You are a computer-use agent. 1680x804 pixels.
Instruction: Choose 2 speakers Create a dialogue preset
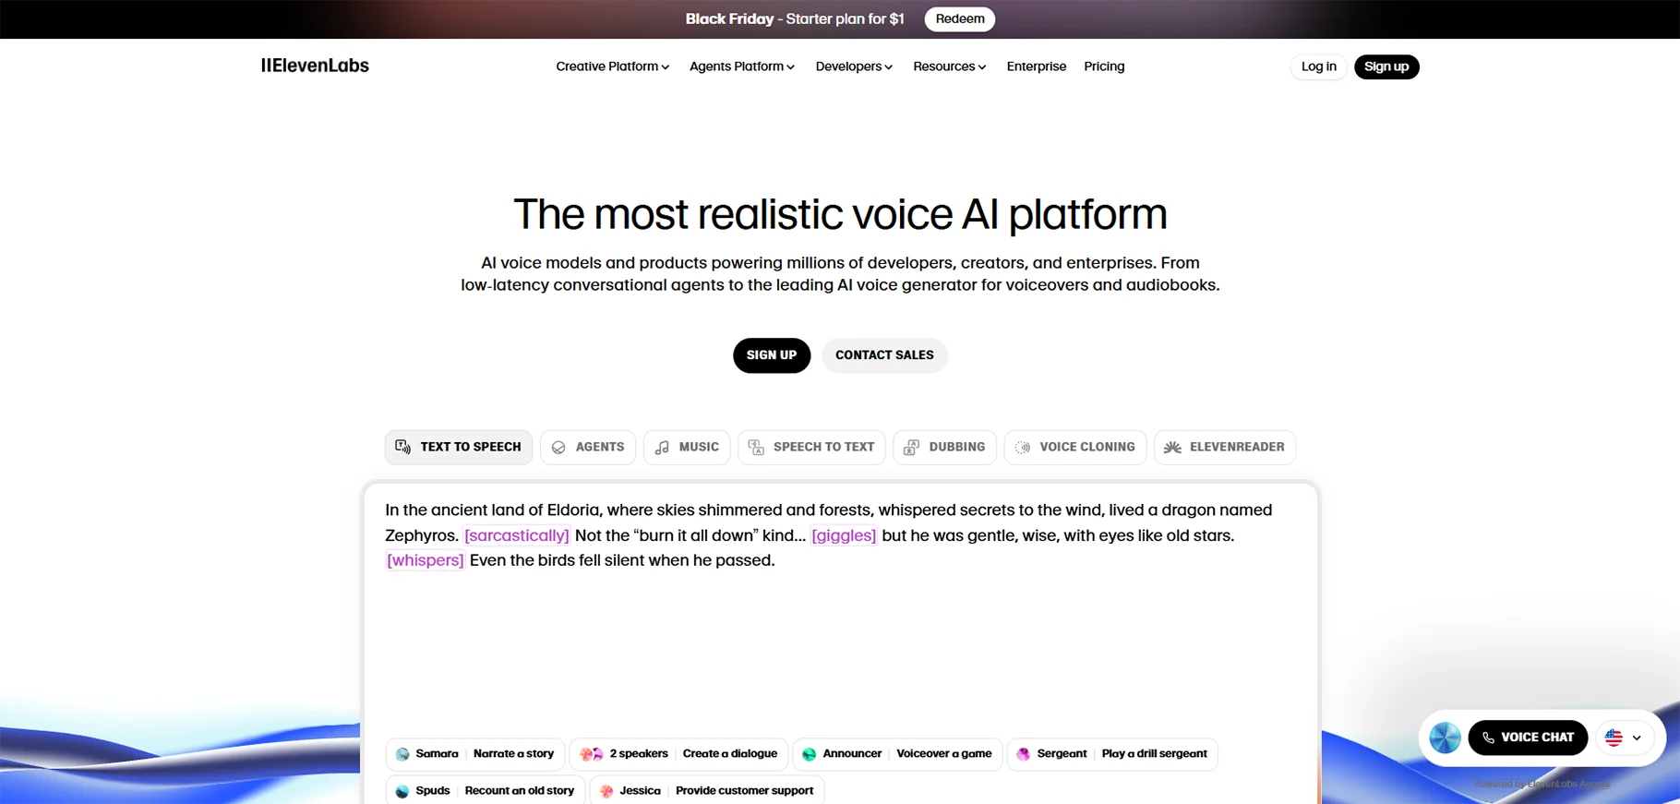(678, 754)
